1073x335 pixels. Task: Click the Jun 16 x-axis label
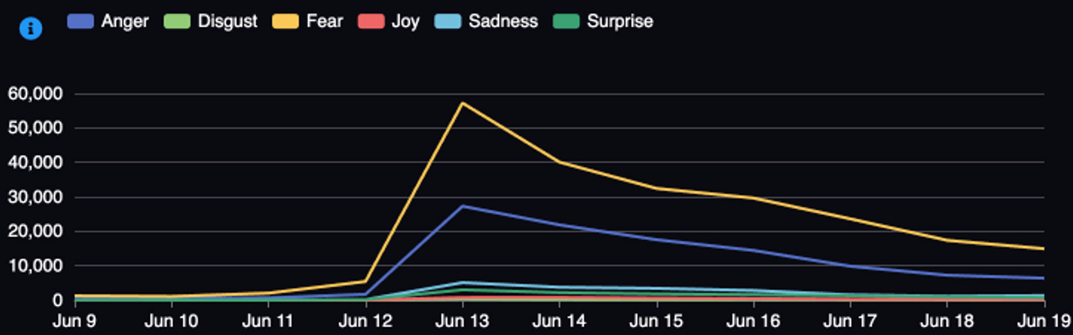pyautogui.click(x=753, y=321)
